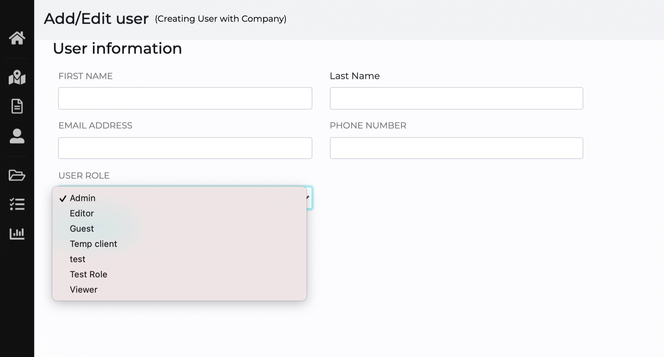Select the Admin role option

[x=83, y=198]
